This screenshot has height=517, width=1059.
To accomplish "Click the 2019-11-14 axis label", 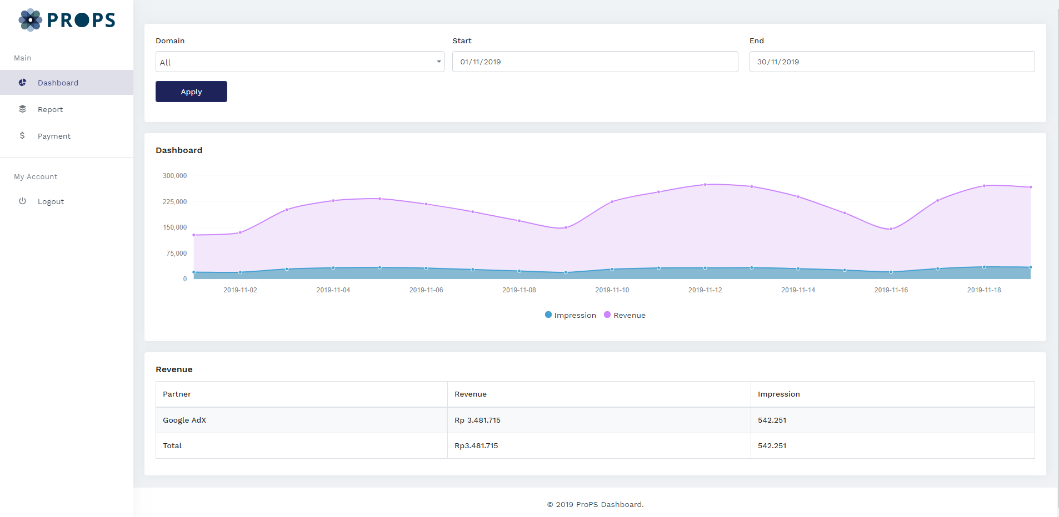I will [x=798, y=290].
